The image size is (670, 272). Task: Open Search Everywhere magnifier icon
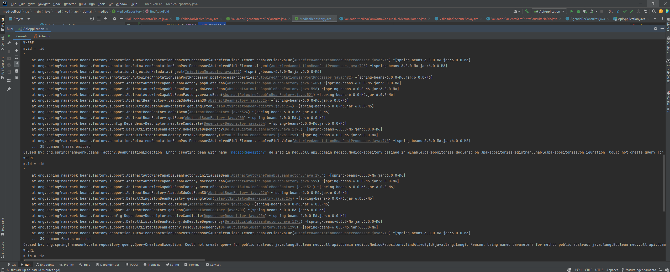click(x=654, y=11)
